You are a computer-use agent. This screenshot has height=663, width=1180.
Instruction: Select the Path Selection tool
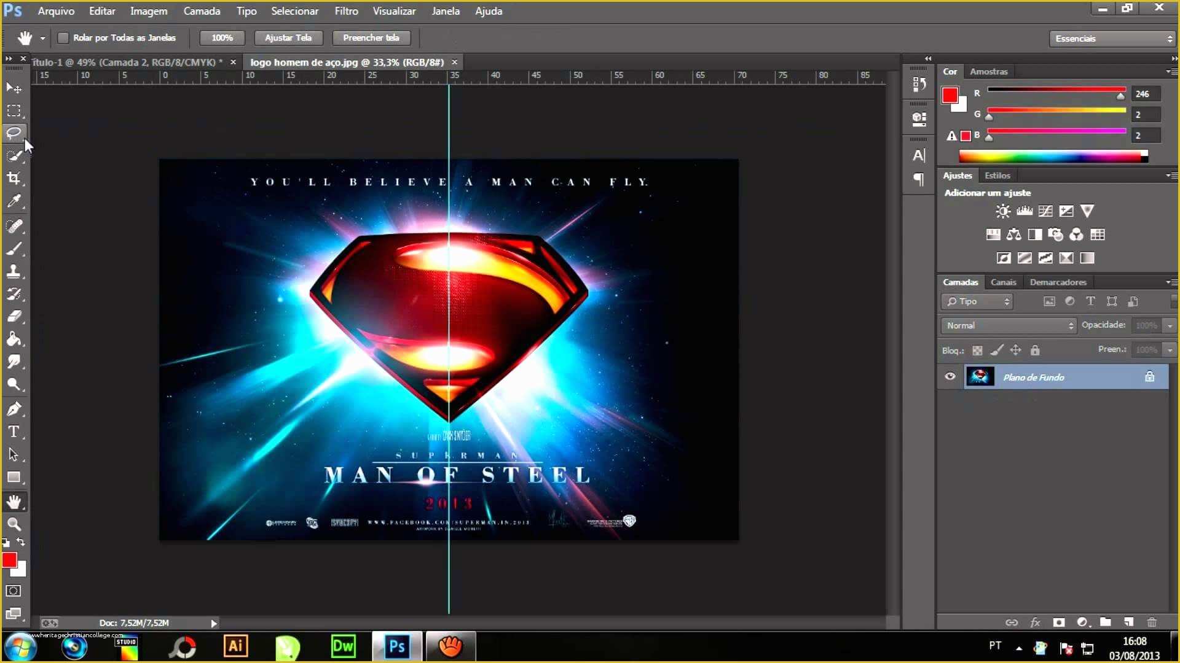coord(14,454)
